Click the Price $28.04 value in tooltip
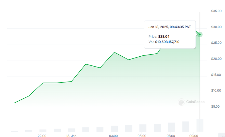The height and width of the screenshot is (137, 225). click(x=164, y=36)
